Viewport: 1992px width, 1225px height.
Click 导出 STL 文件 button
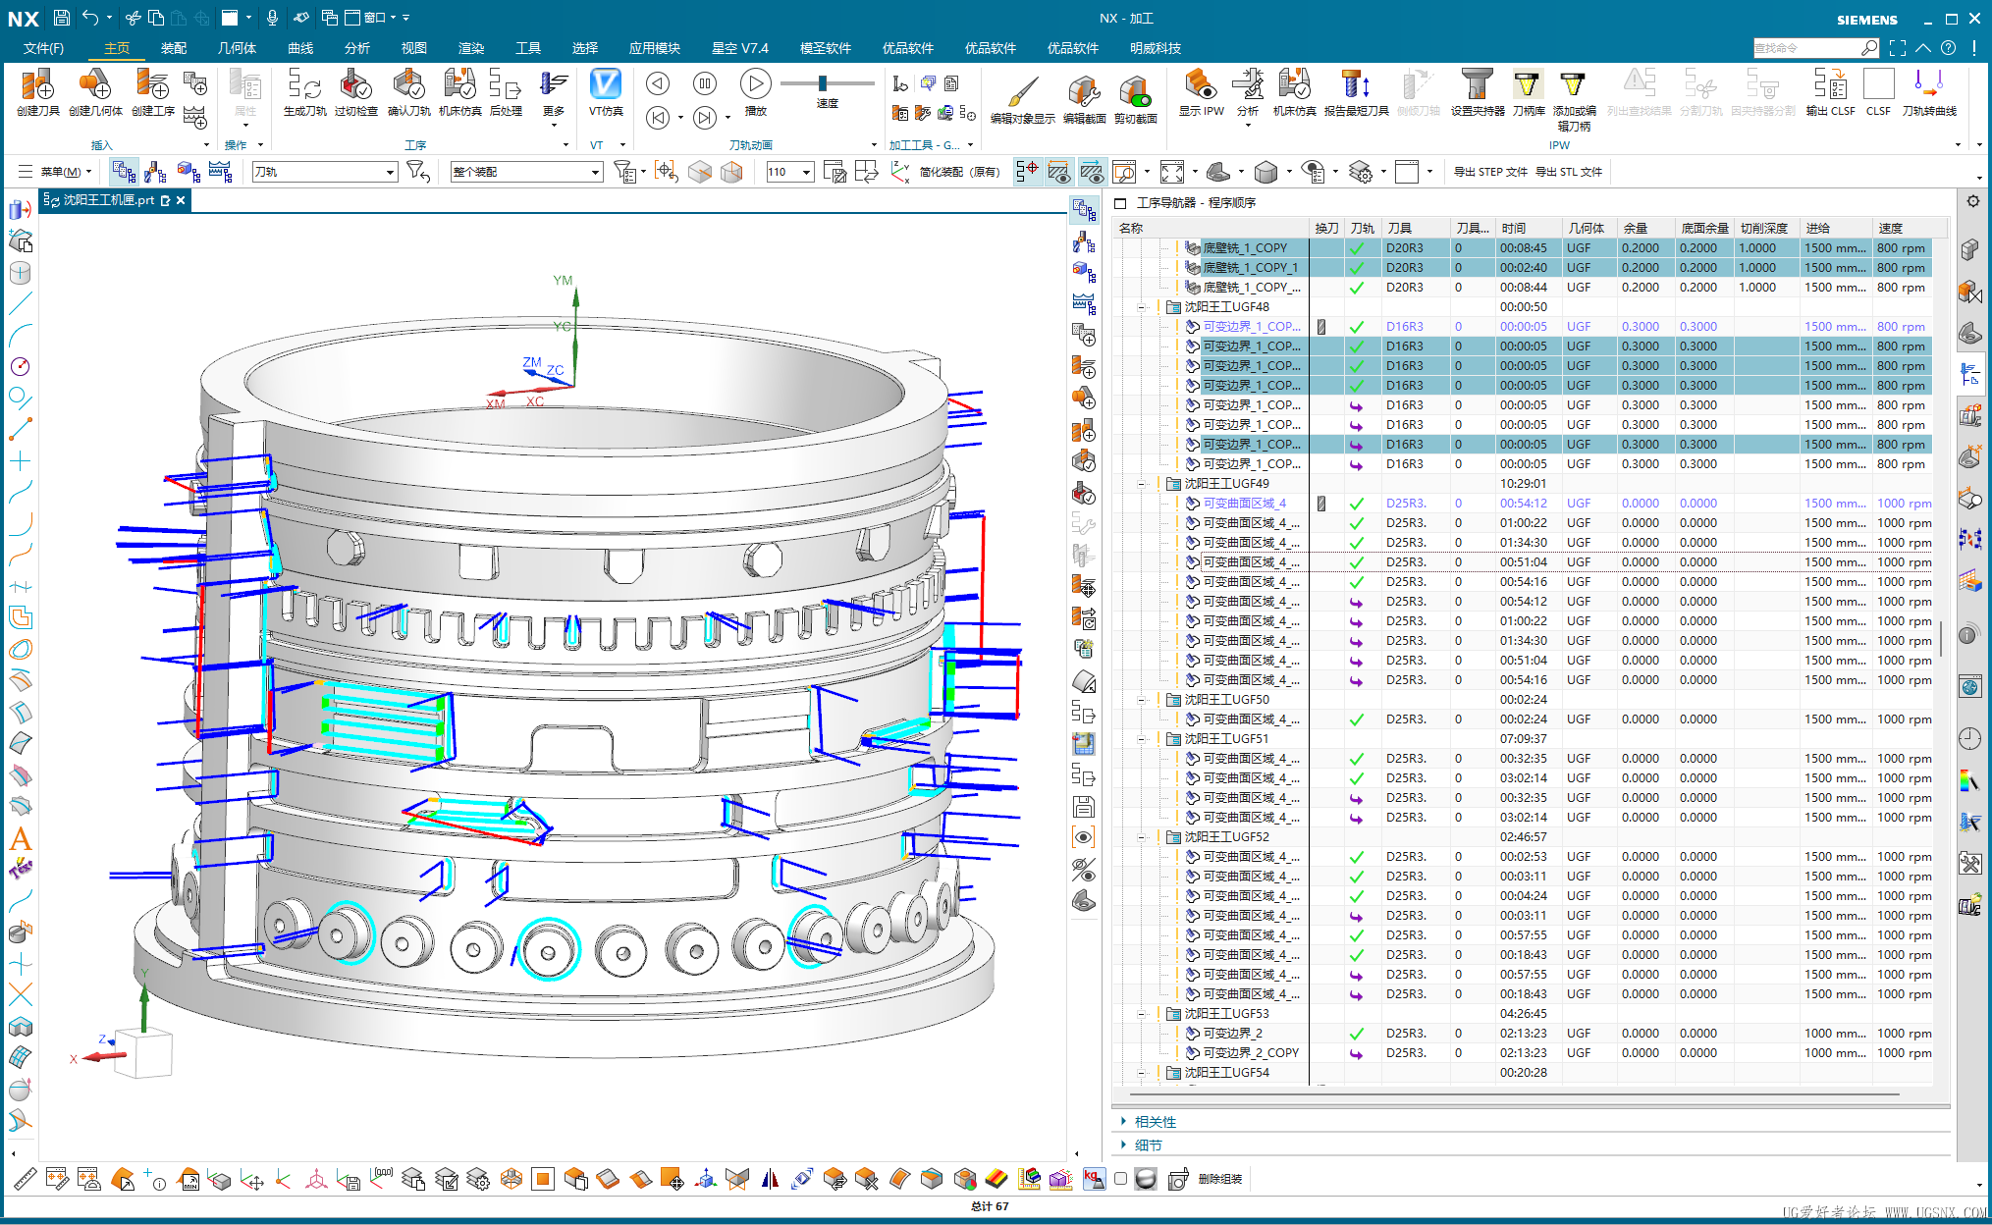click(1568, 172)
